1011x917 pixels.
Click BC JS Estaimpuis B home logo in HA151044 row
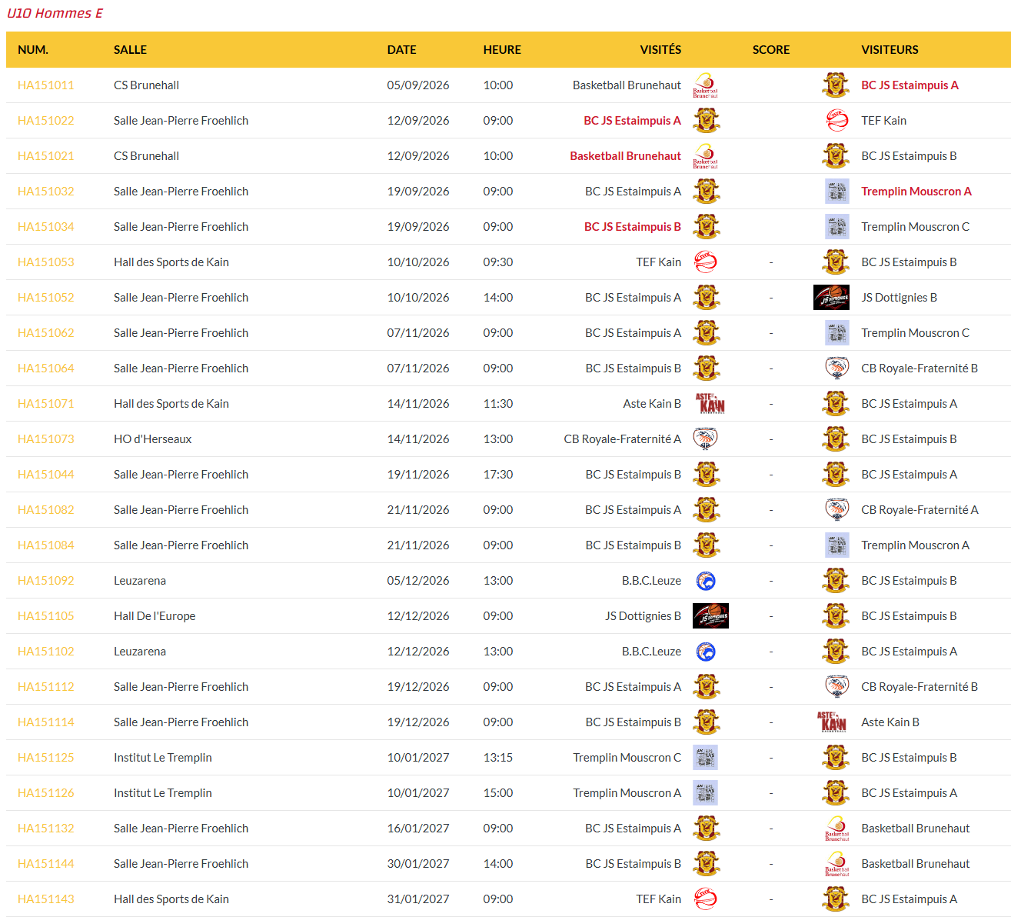[x=707, y=475]
